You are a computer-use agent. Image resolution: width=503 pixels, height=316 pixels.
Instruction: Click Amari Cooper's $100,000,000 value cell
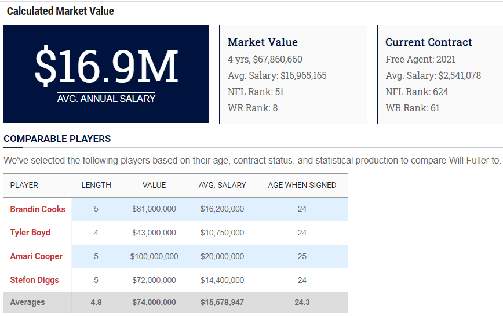tap(154, 256)
